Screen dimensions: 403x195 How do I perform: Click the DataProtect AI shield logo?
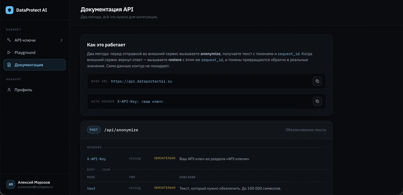10,10
